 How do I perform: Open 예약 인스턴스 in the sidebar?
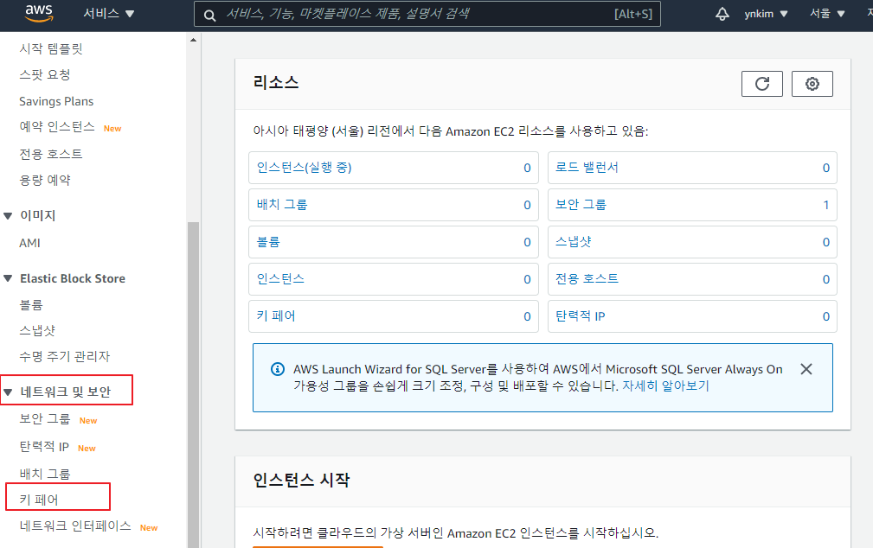point(57,127)
